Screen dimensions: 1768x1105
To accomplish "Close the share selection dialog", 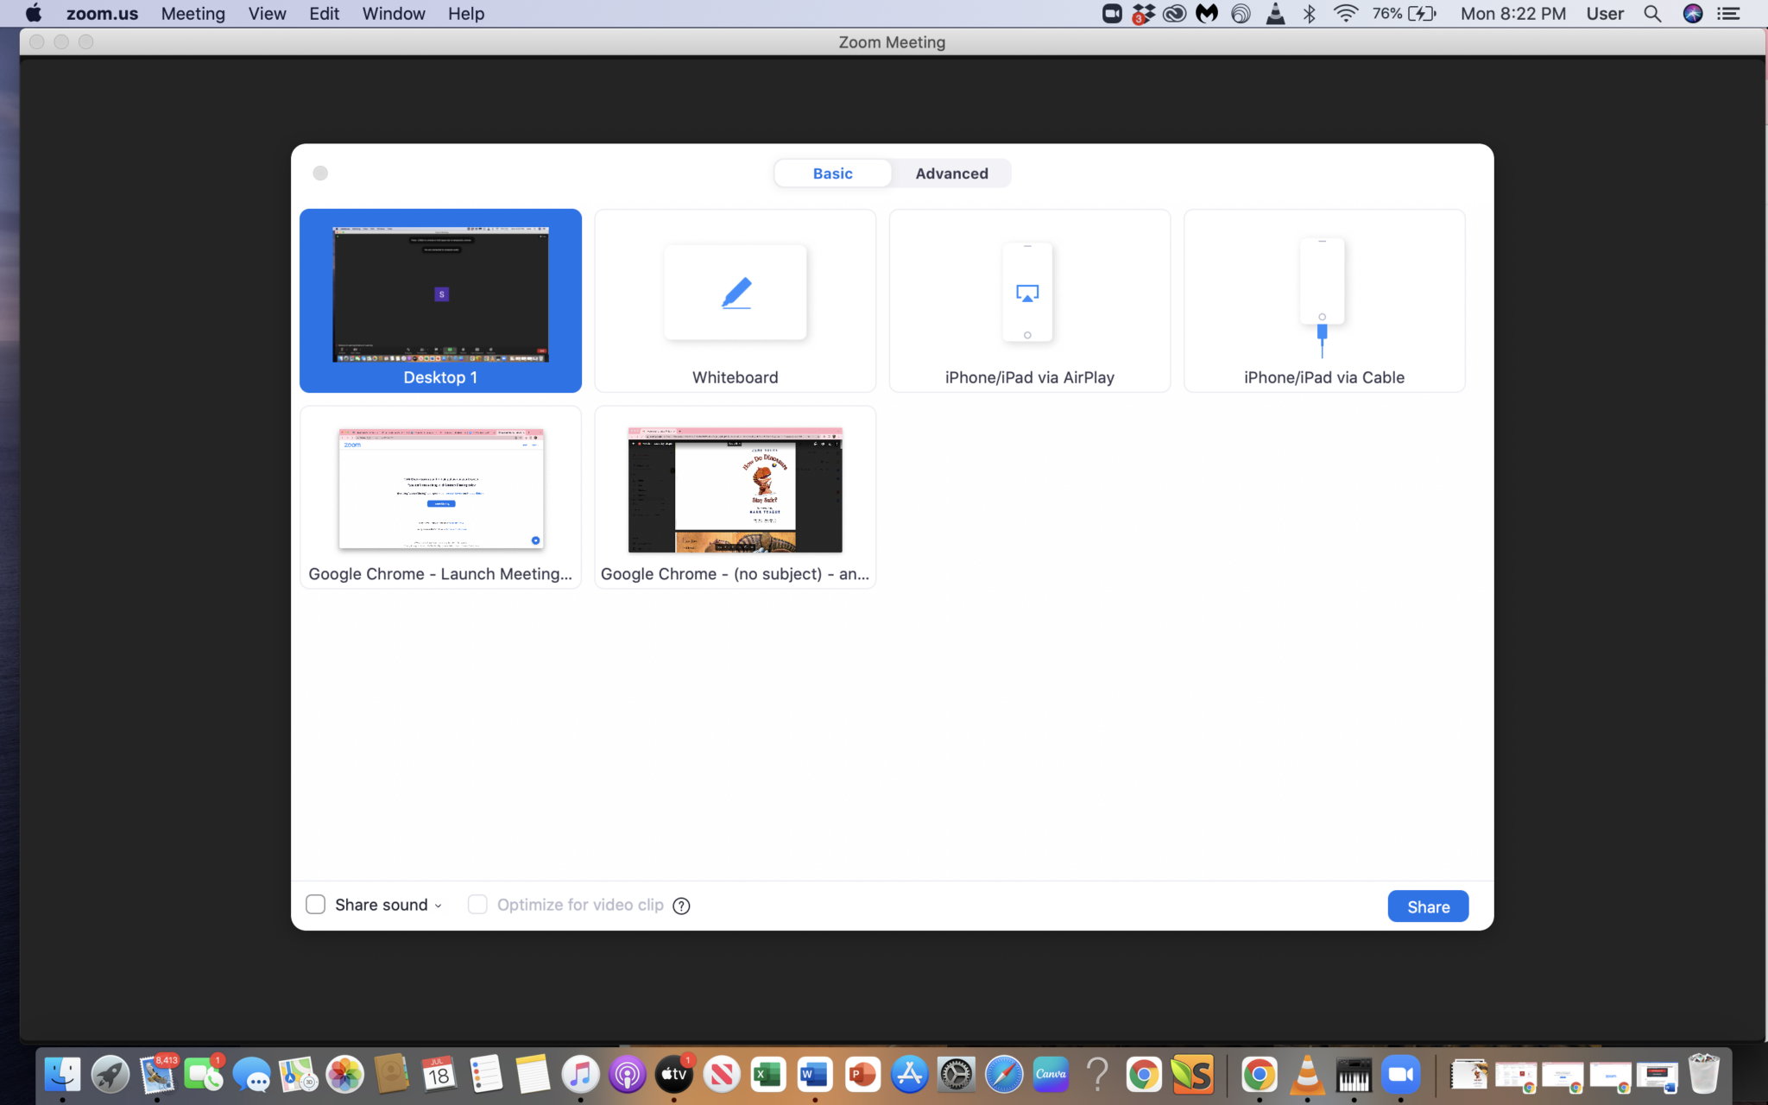I will click(320, 173).
